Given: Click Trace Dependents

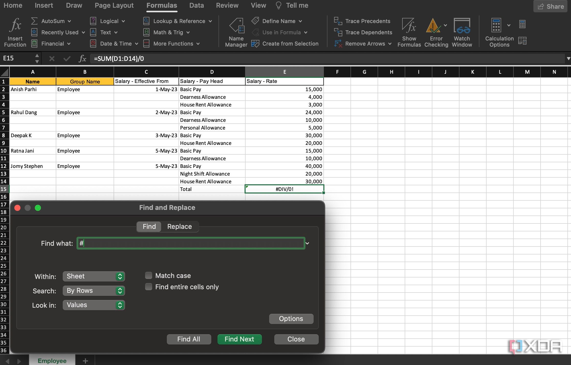Looking at the screenshot, I should (363, 32).
